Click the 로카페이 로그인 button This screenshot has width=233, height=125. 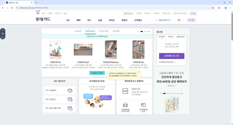172,56
